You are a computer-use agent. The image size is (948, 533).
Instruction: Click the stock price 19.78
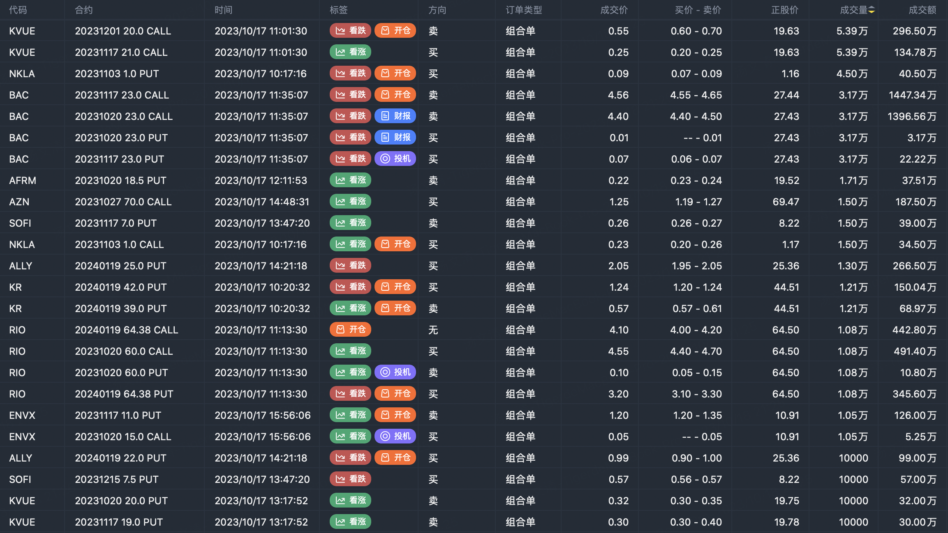[x=787, y=522]
